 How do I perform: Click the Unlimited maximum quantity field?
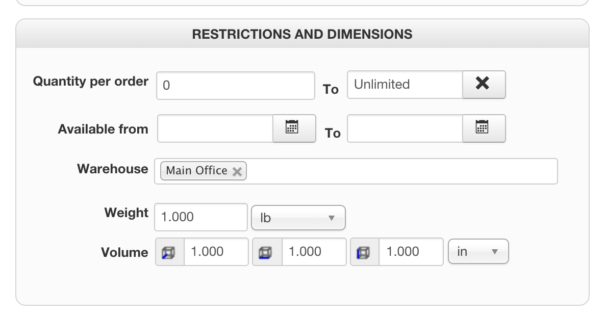[405, 84]
